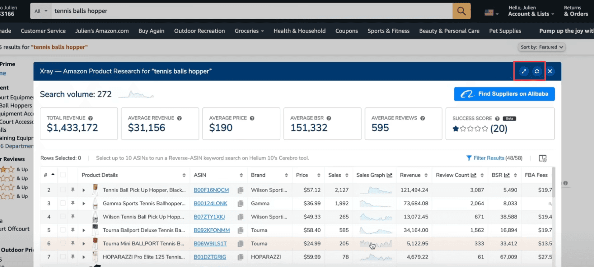Open the table column settings icon
The height and width of the screenshot is (267, 594).
coord(542,158)
